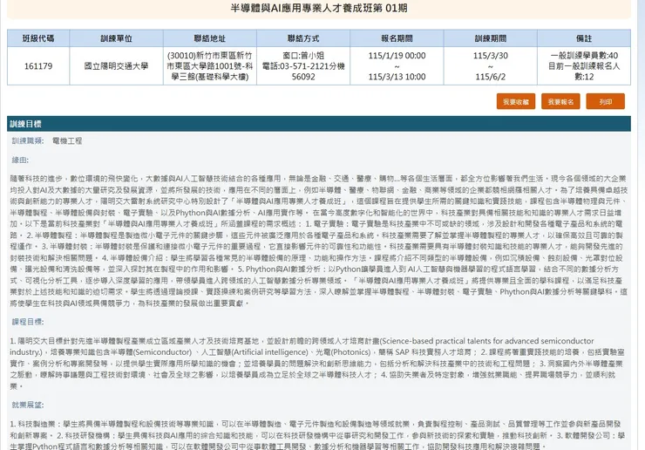645x450 pixels.
Task: Click the 報名期間 column header
Action: pos(397,38)
